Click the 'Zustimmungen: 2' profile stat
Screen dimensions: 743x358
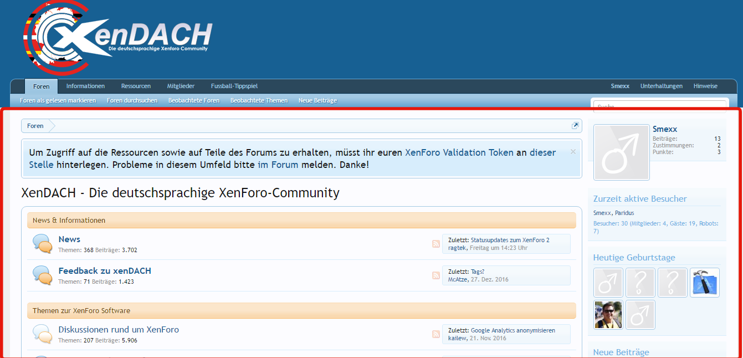[x=686, y=145]
